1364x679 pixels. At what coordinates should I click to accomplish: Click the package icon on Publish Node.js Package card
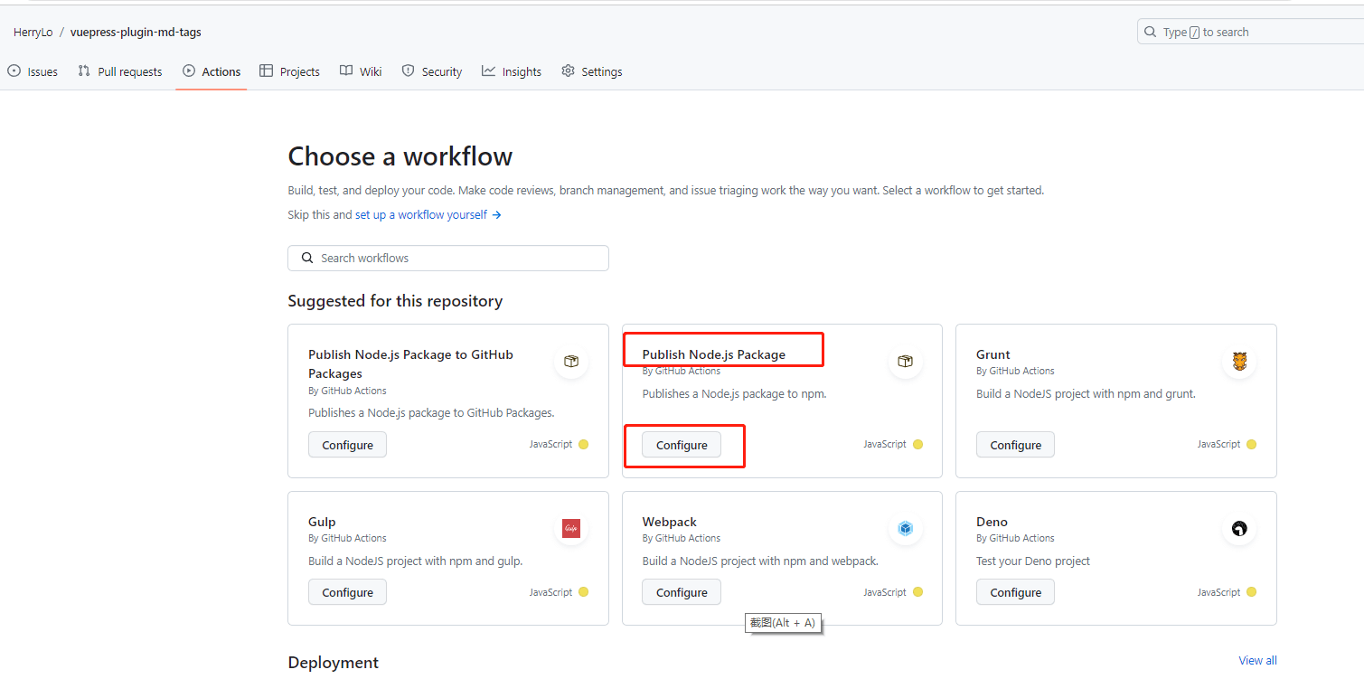pyautogui.click(x=906, y=362)
